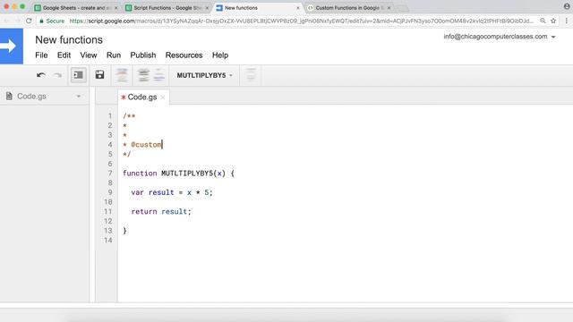Close the New functions browser tab
573x322 pixels.
(298, 8)
